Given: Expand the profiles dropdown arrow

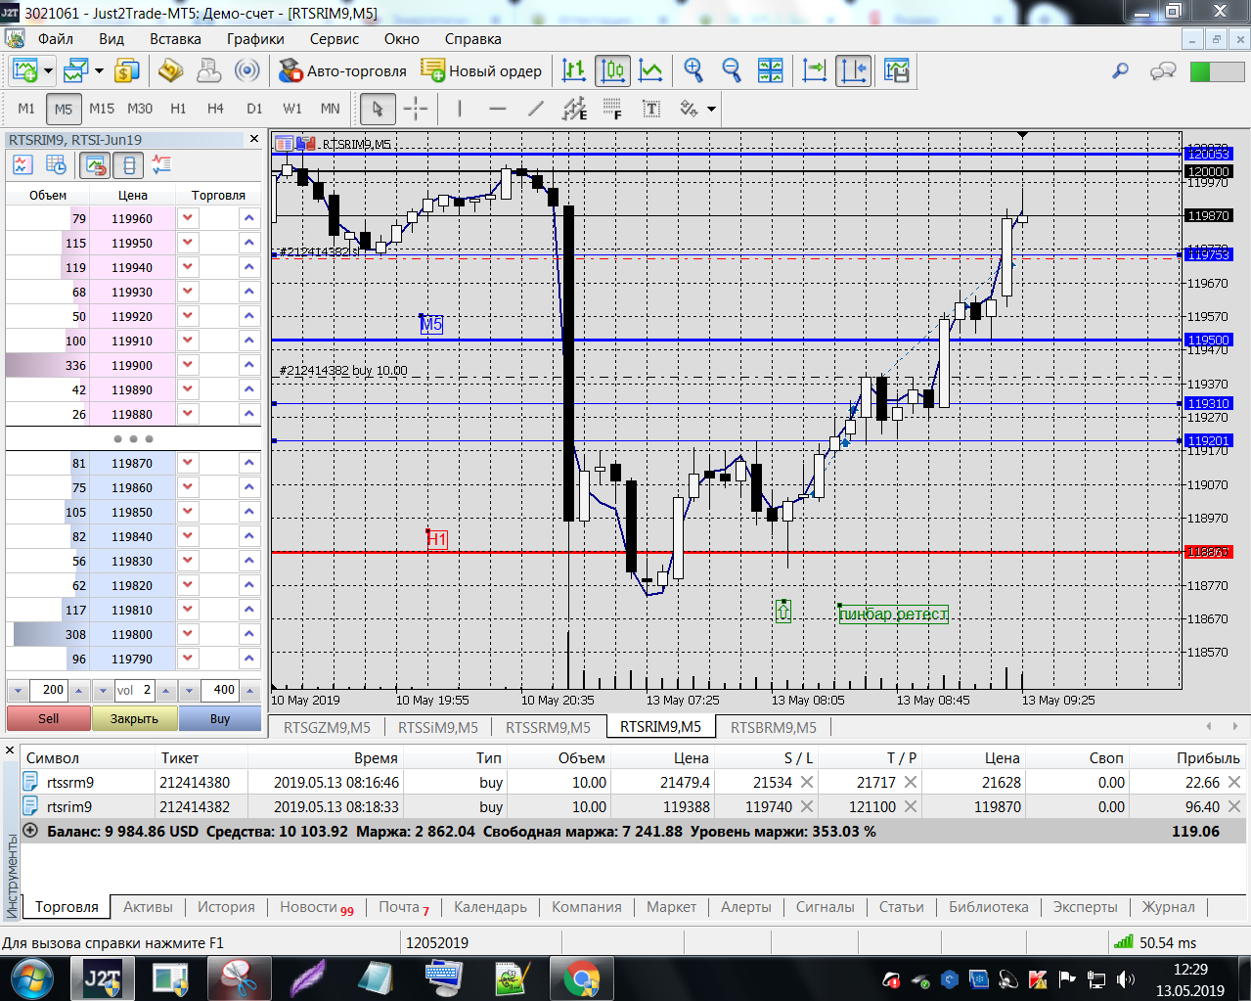Looking at the screenshot, I should pos(98,70).
